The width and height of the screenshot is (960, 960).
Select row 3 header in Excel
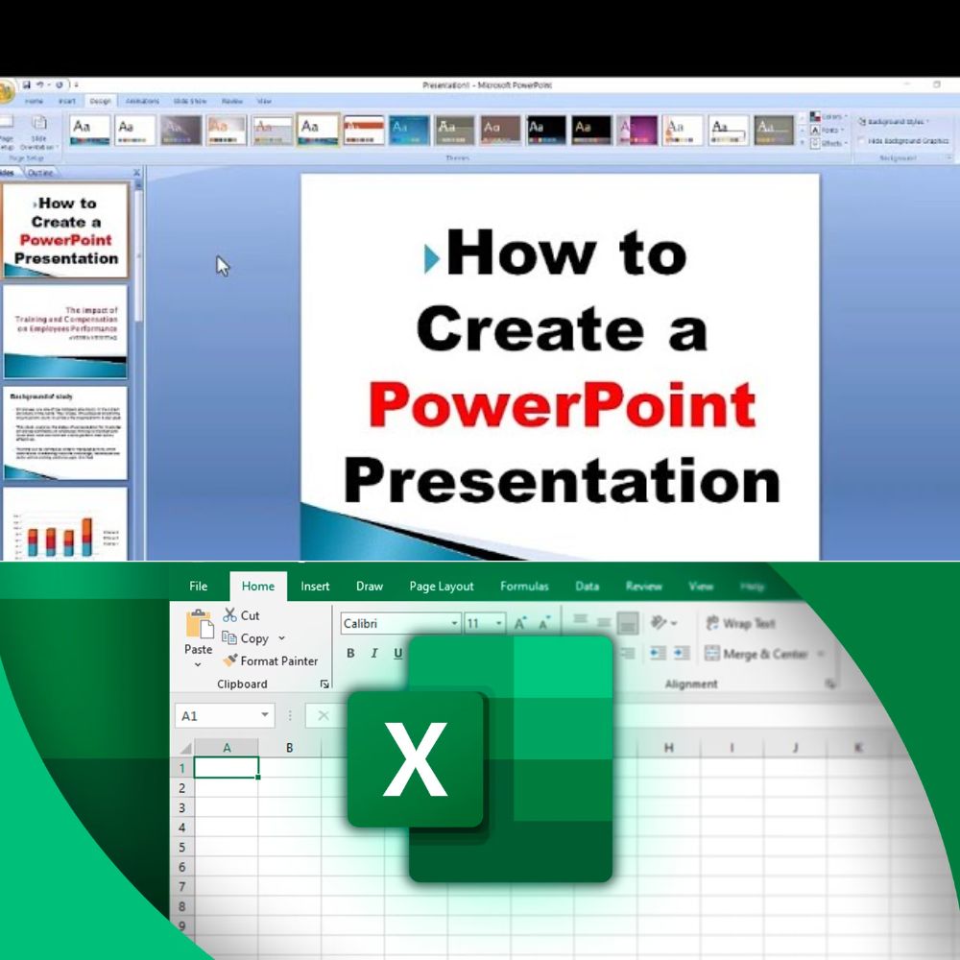181,807
